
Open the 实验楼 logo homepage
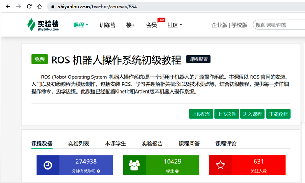[x=43, y=24]
